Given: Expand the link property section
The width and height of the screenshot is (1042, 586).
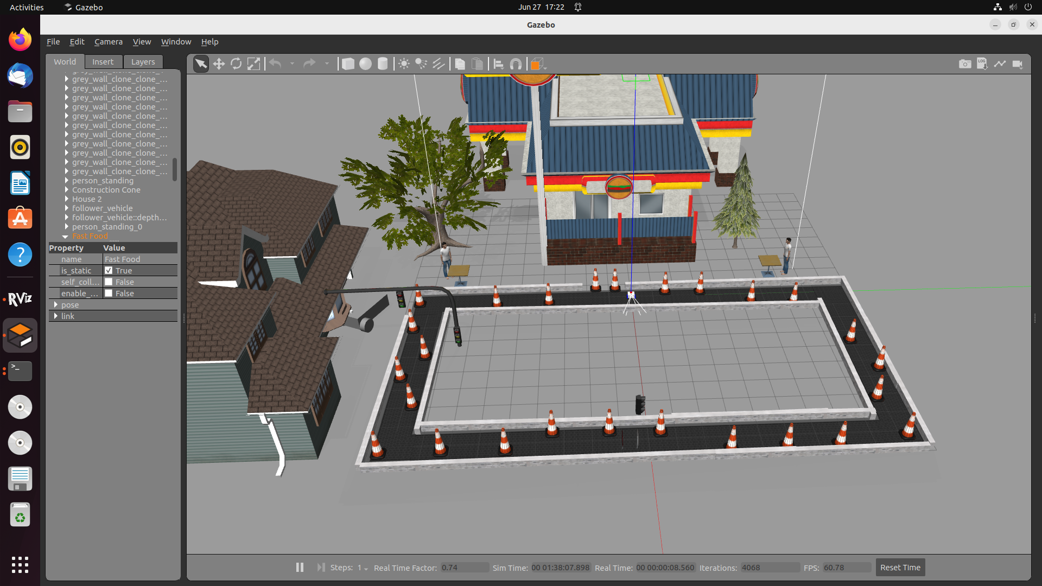Looking at the screenshot, I should [56, 316].
